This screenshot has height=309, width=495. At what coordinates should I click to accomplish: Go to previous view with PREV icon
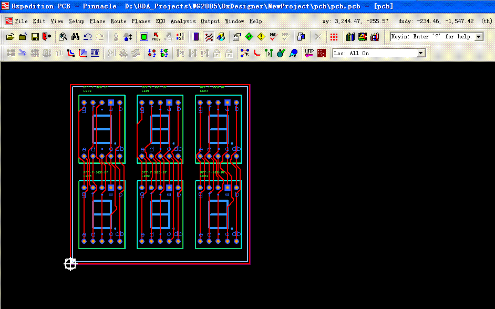156,37
